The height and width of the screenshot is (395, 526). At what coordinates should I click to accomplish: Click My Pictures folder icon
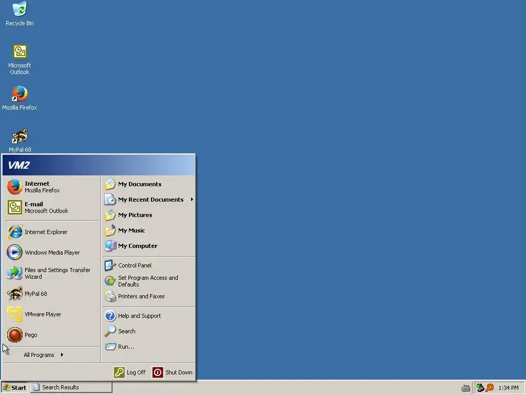coord(110,215)
